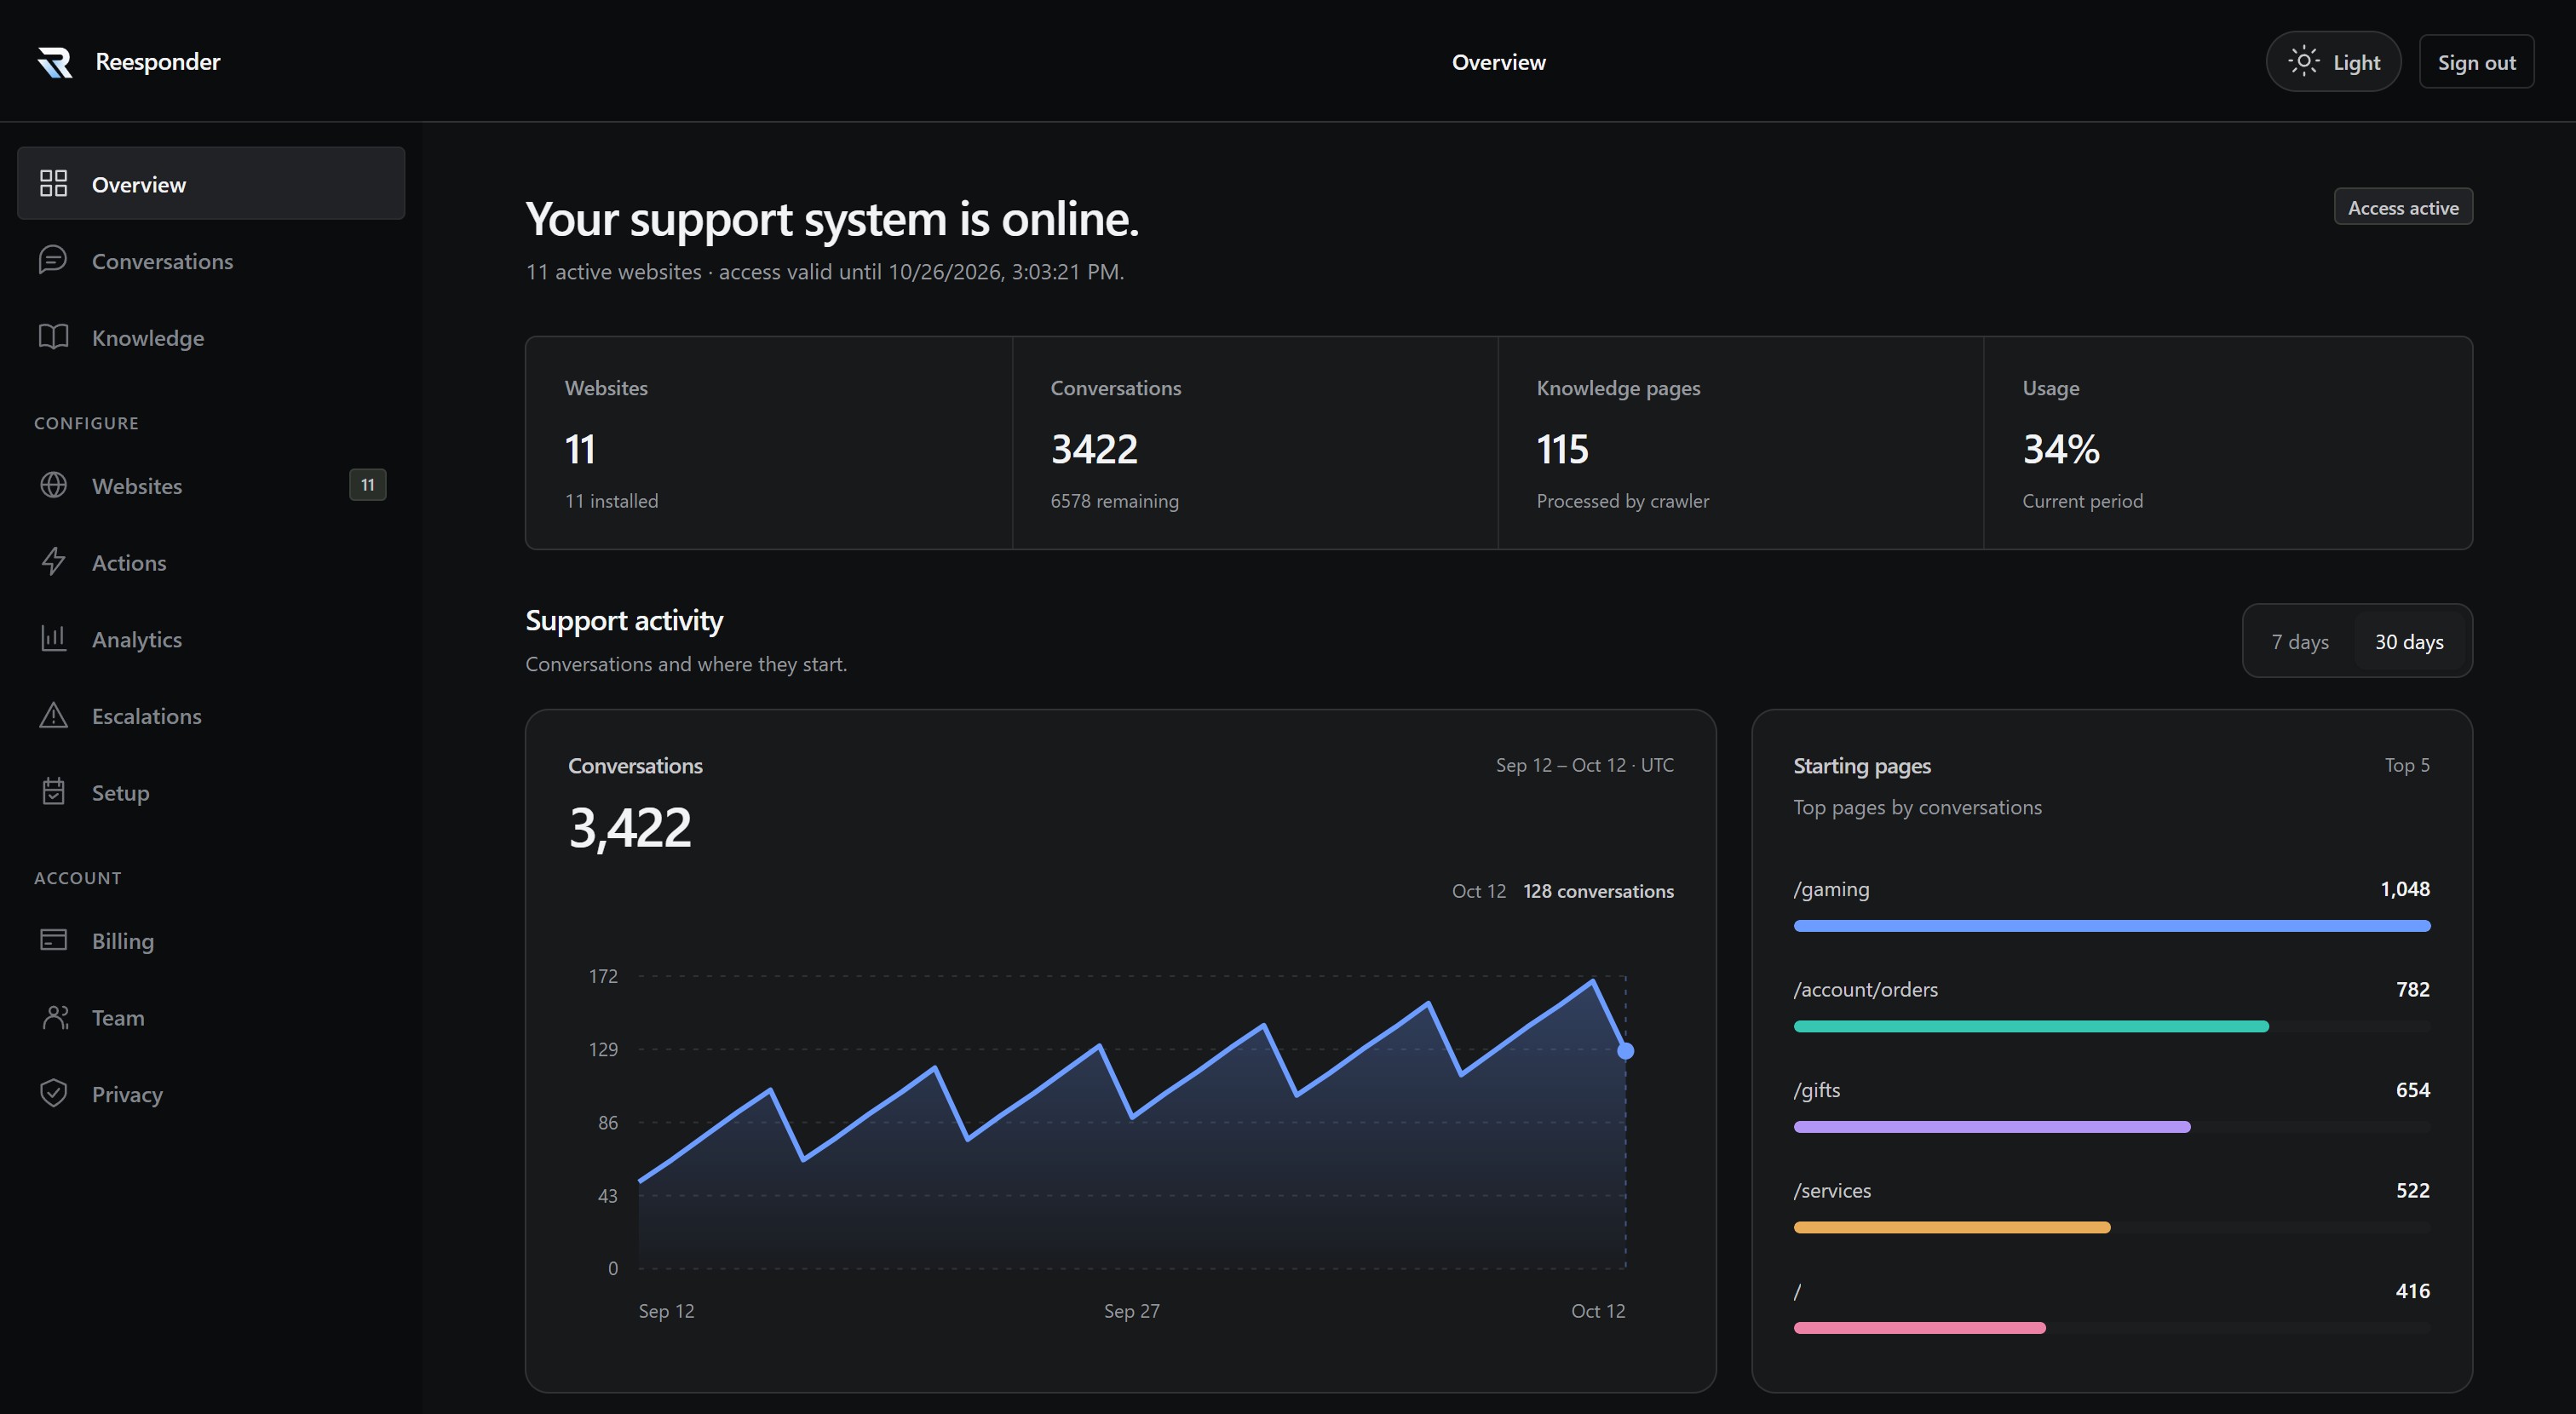The height and width of the screenshot is (1414, 2576).
Task: Click the Websites stat card
Action: 769,443
